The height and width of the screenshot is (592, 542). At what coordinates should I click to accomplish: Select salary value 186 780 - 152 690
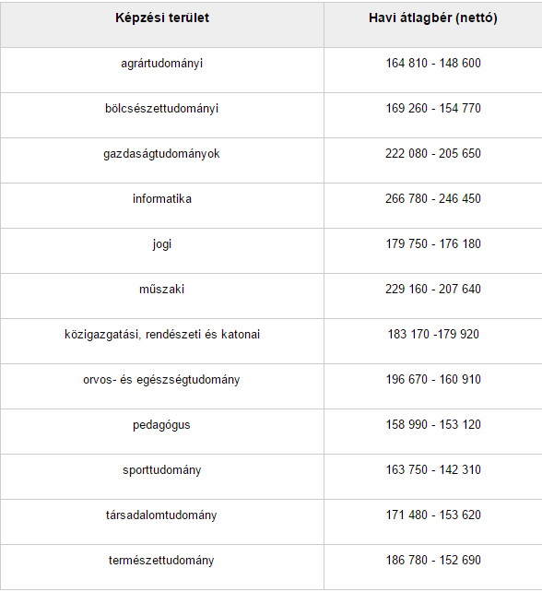(433, 560)
